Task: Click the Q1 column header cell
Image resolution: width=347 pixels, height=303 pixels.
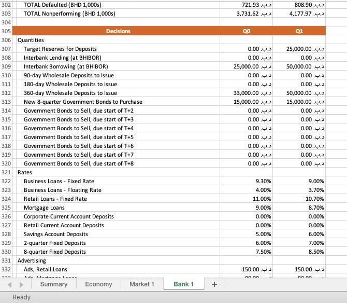Action: point(299,31)
